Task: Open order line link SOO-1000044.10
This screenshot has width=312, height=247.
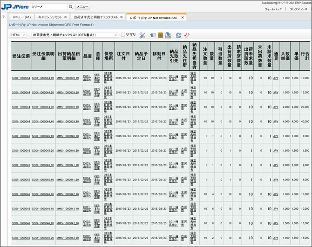Action: tap(43, 78)
